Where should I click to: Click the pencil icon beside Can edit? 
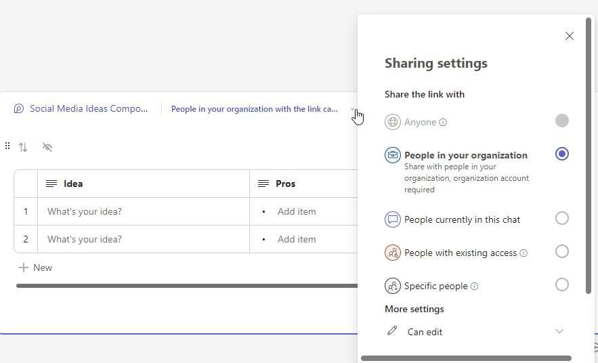(392, 331)
